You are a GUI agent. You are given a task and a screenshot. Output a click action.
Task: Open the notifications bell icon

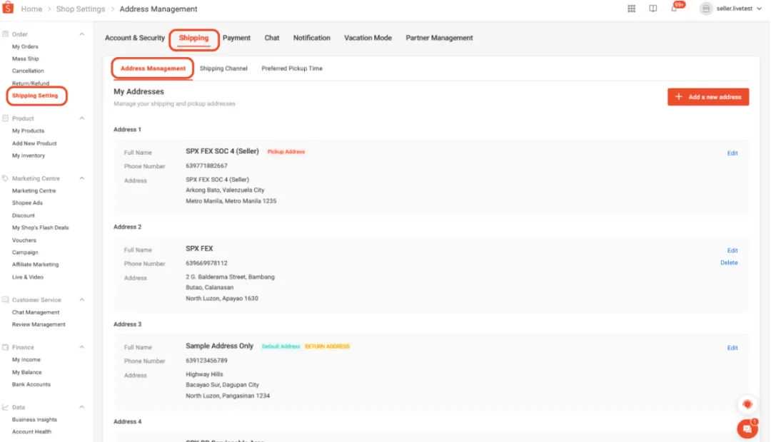tap(675, 9)
